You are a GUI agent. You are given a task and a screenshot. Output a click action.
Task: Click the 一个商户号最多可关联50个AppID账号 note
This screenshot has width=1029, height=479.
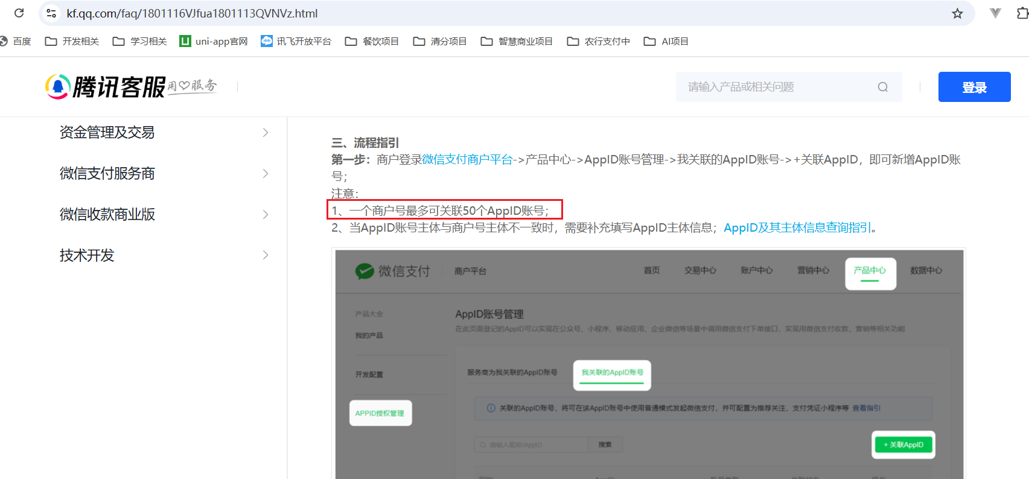[445, 210]
